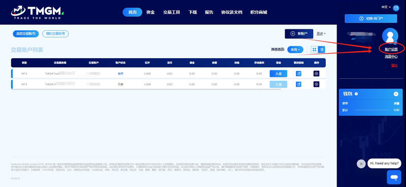406x187 pixels.
Task: Click the plus icon on the wallet card
Action: tap(396, 94)
